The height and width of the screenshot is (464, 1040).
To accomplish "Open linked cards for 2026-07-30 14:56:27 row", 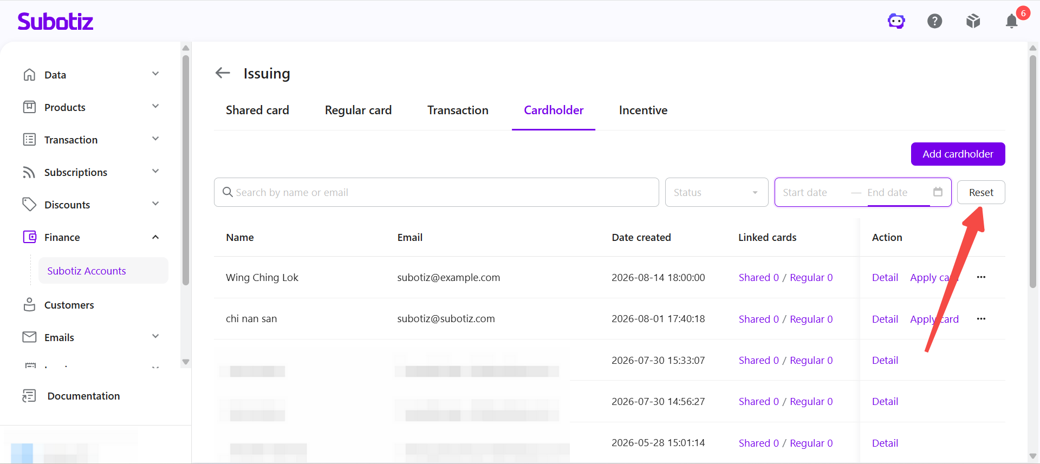I will [x=785, y=402].
